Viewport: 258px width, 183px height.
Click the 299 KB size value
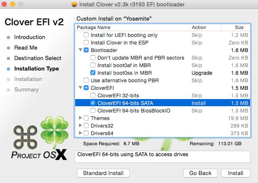point(239,126)
